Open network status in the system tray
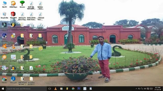 (x=142, y=89)
